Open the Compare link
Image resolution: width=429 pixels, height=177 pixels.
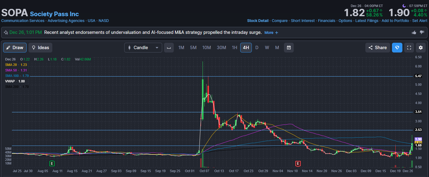pyautogui.click(x=280, y=21)
